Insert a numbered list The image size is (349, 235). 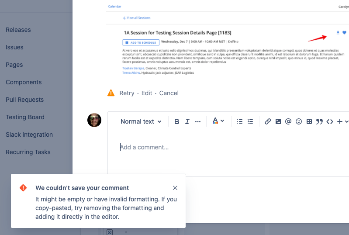(250, 121)
